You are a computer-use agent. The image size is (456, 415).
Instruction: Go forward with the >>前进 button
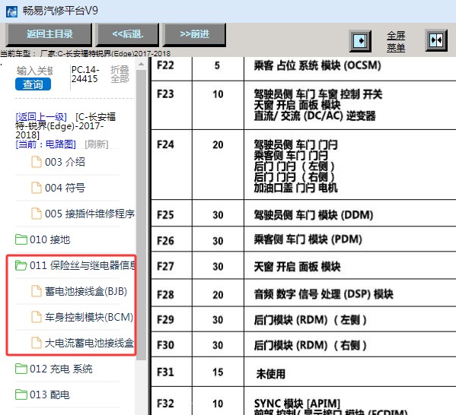(x=194, y=34)
